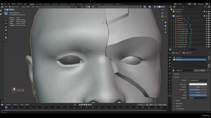Screen dimensions: 211x118
Task: Open the File menu
Action: pos(5,4)
